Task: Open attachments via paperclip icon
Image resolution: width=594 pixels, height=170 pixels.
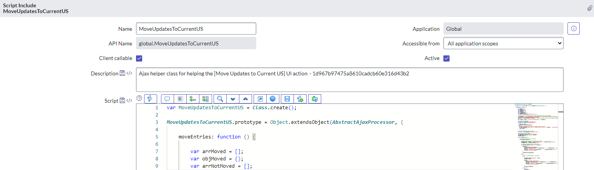Action: click(589, 8)
